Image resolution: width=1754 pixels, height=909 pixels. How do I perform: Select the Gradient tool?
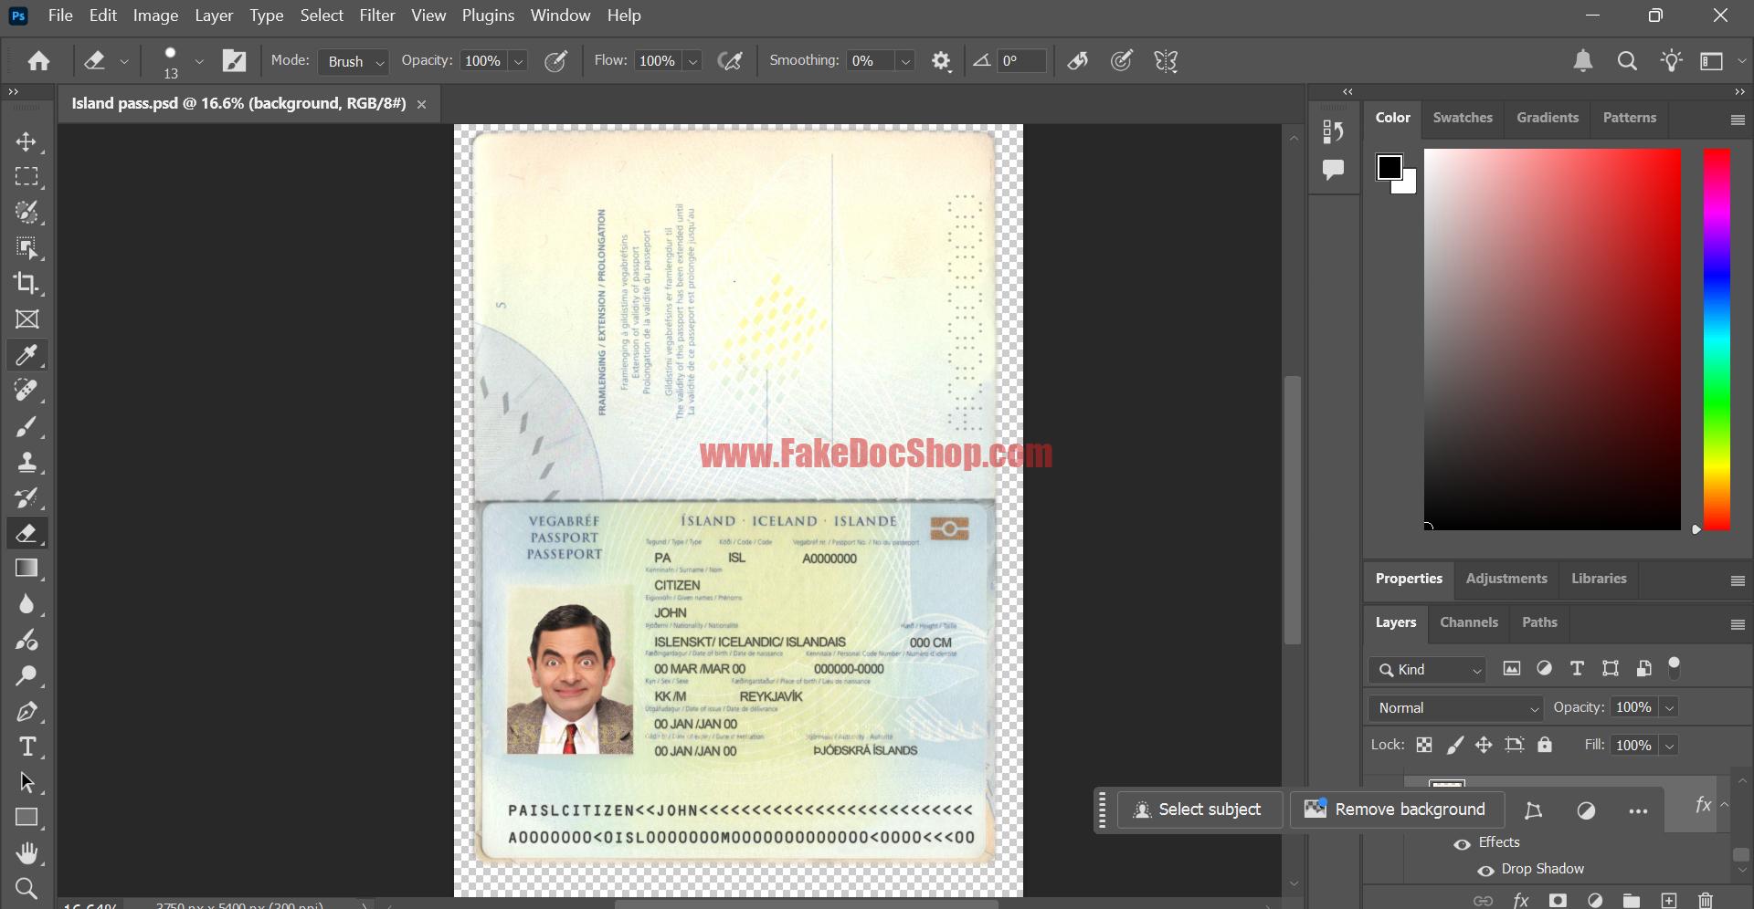pos(26,569)
